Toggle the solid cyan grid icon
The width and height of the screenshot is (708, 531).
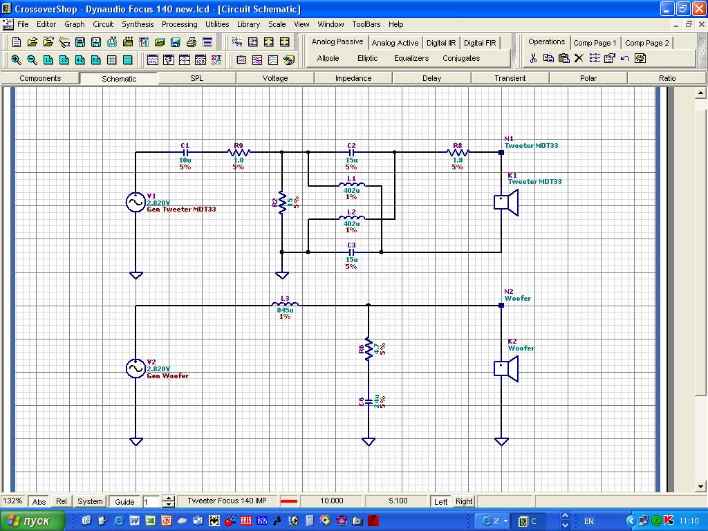[x=128, y=59]
